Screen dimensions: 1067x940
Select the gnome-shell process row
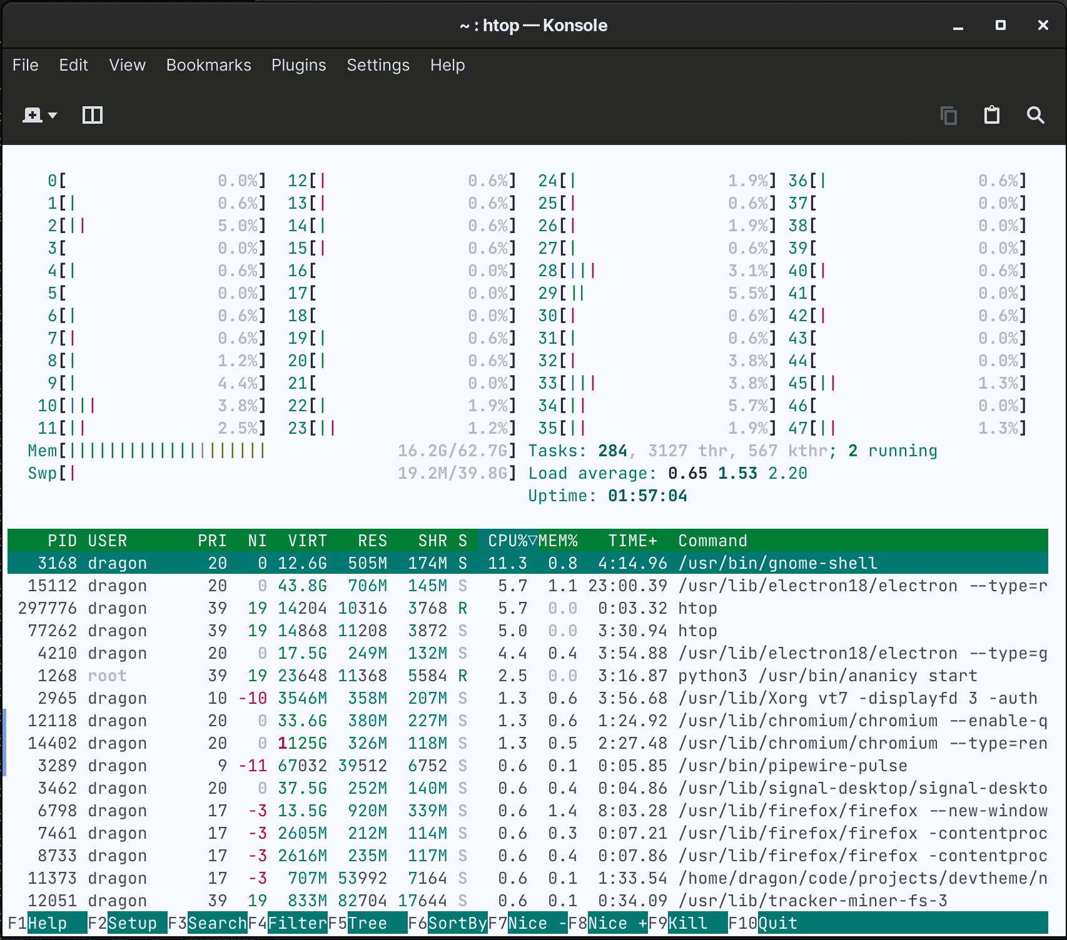click(x=528, y=563)
